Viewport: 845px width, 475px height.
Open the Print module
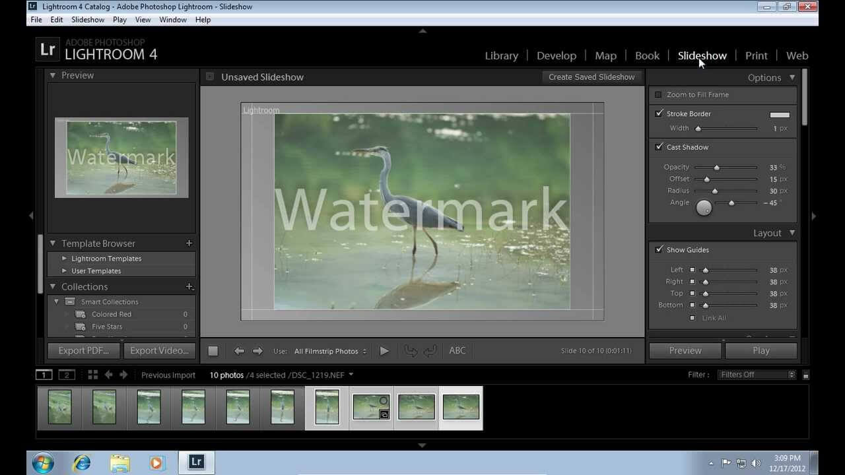click(x=757, y=55)
